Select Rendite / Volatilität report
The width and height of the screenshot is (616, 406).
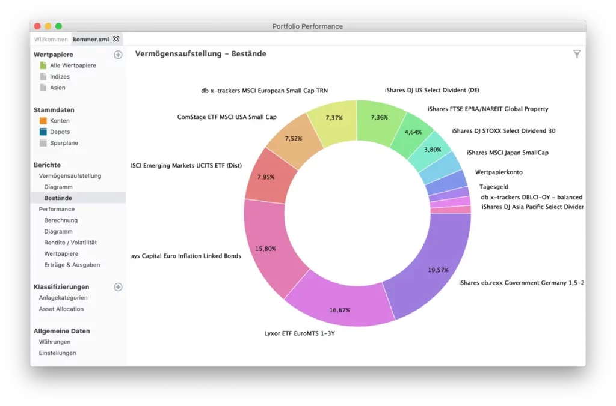[70, 243]
